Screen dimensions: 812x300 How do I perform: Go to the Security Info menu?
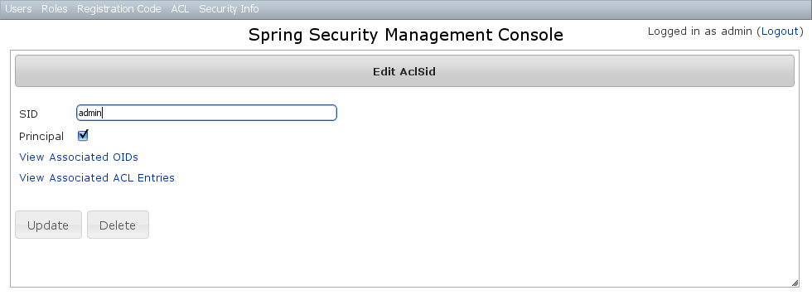[x=229, y=9]
